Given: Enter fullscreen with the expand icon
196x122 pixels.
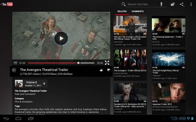Looking at the screenshot, I should [x=107, y=63].
